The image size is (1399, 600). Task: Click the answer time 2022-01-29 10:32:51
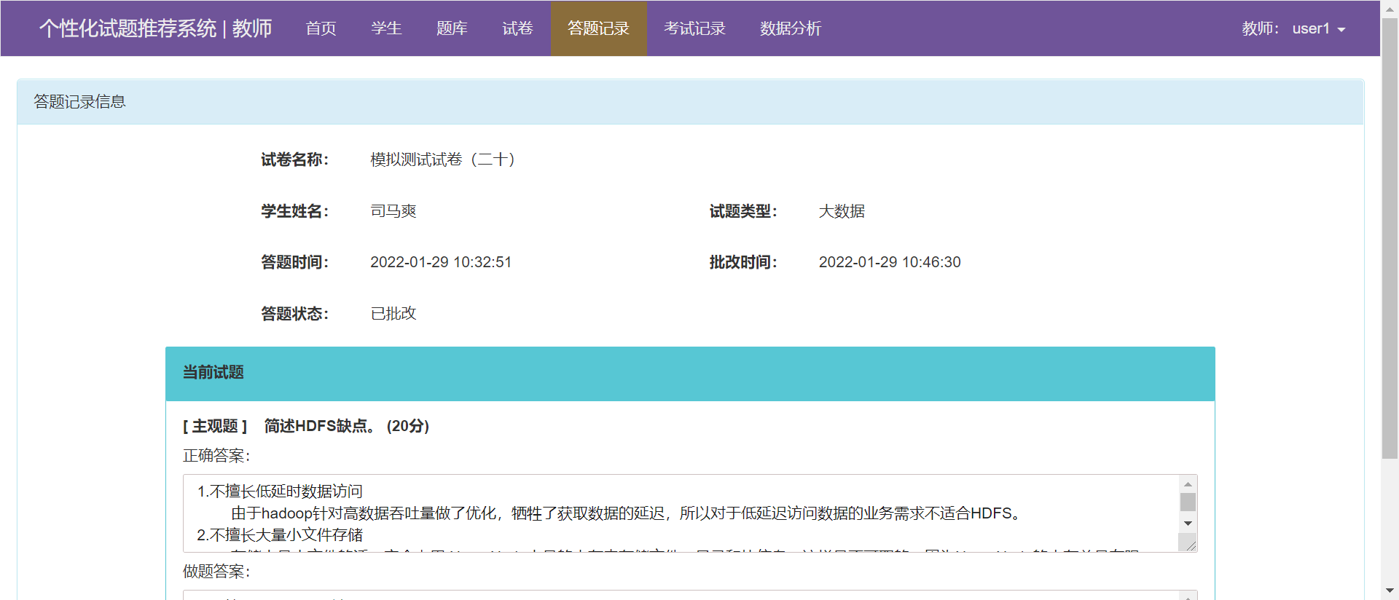(x=441, y=262)
